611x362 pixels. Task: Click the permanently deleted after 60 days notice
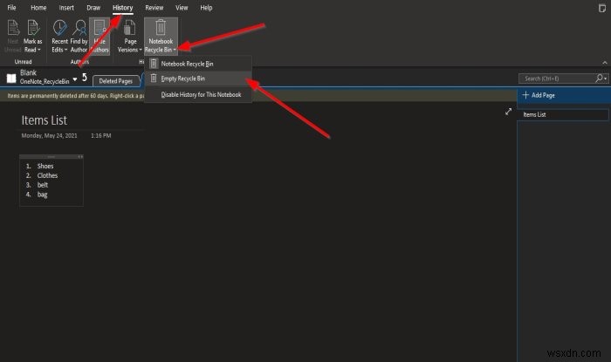pyautogui.click(x=75, y=96)
